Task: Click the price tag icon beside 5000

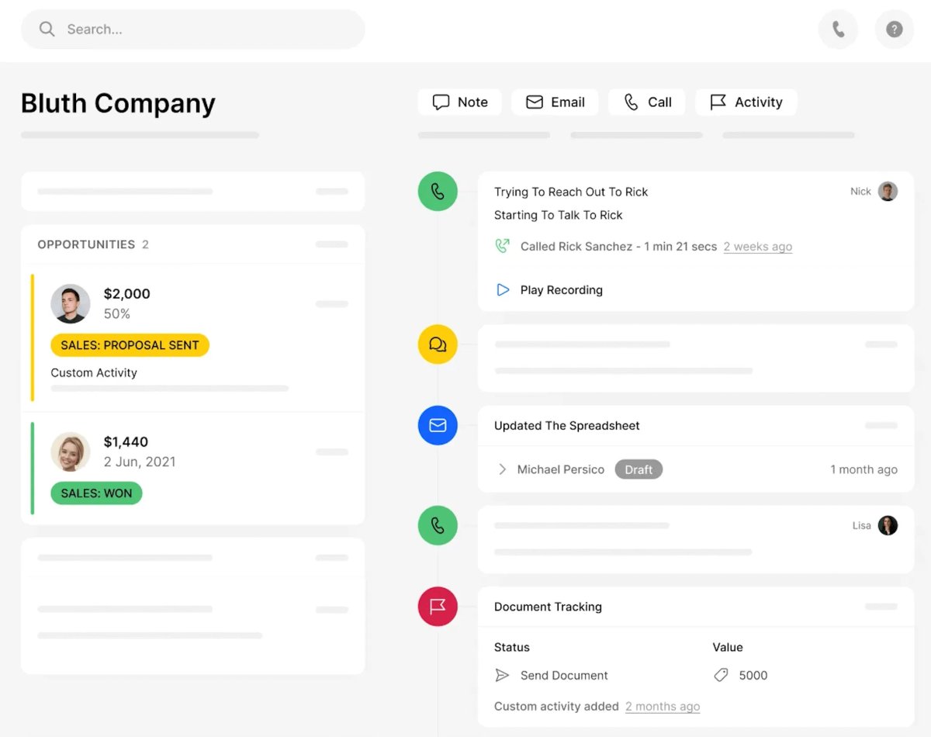Action: point(722,676)
